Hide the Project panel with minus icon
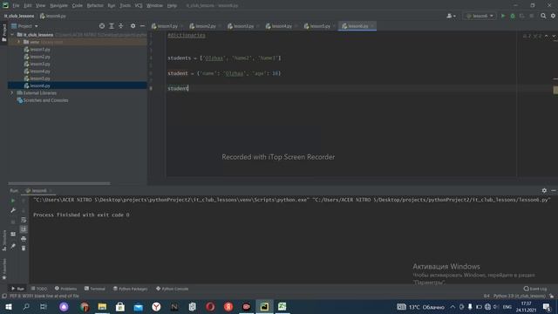Screen dimensions: 558x314 [142, 26]
